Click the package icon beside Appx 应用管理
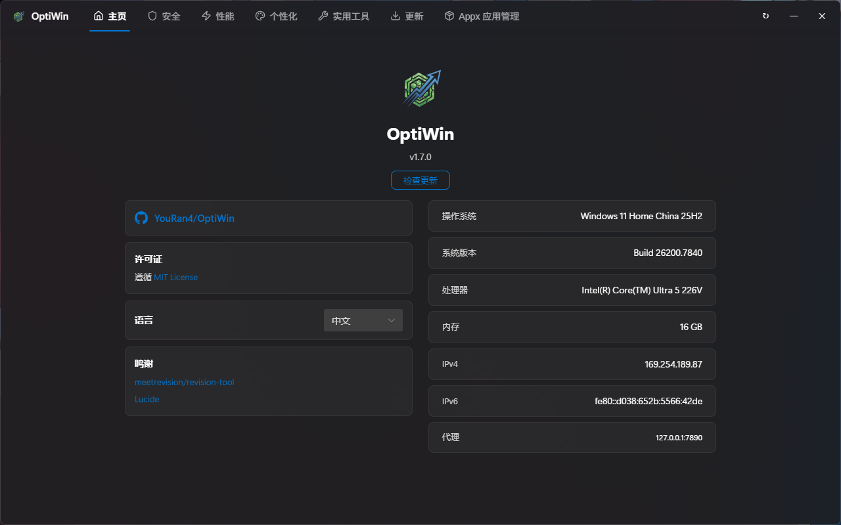The height and width of the screenshot is (525, 841). tap(449, 16)
